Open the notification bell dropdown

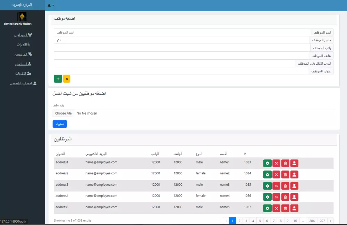(x=50, y=6)
